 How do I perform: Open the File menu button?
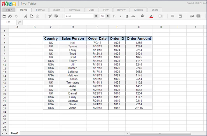(x=9, y=10)
